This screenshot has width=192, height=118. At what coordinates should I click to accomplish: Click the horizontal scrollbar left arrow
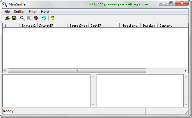pyautogui.click(x=5, y=70)
